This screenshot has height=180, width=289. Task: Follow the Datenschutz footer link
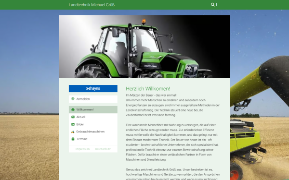103,149
